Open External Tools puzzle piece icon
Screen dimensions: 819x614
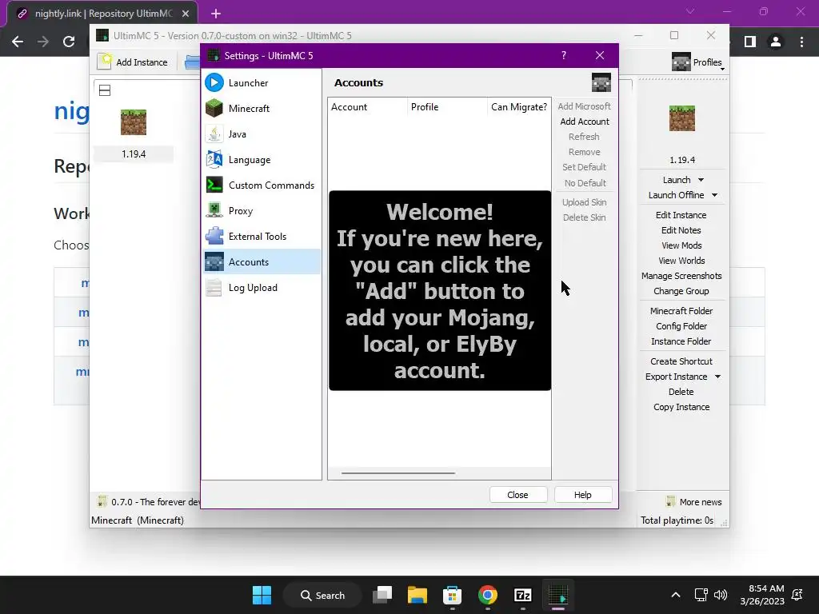pyautogui.click(x=214, y=237)
